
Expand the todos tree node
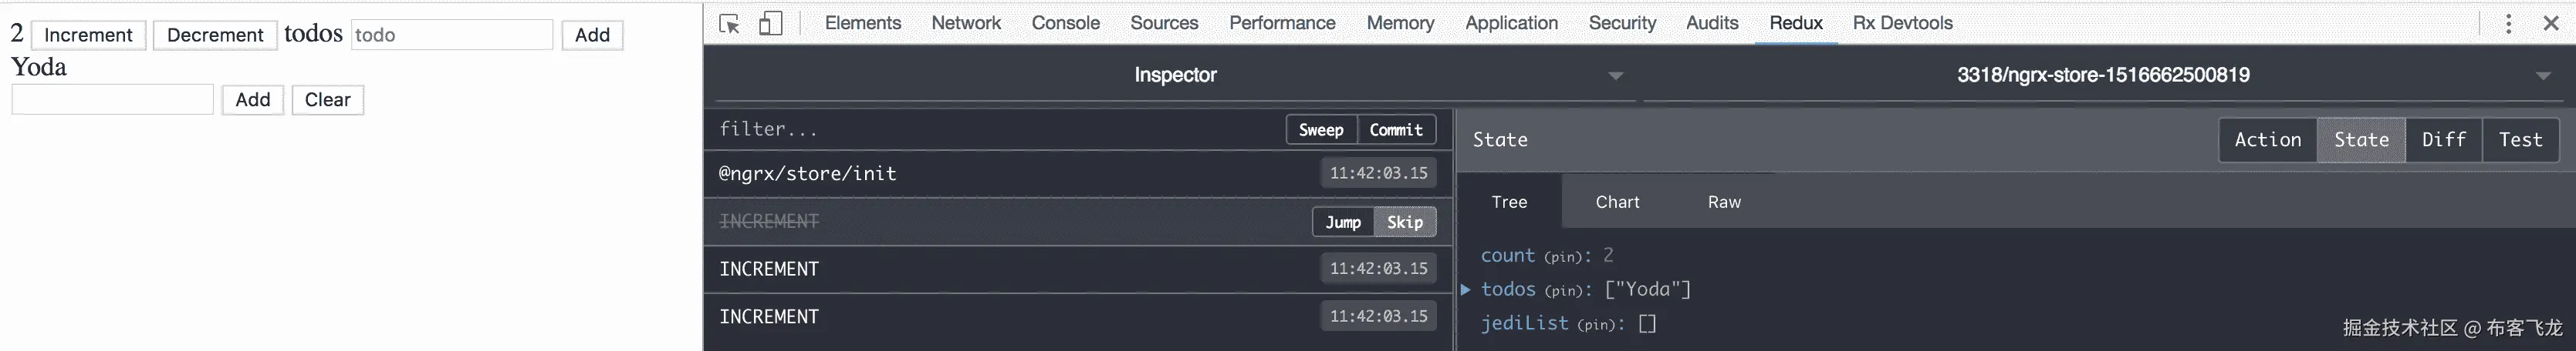pos(1466,289)
